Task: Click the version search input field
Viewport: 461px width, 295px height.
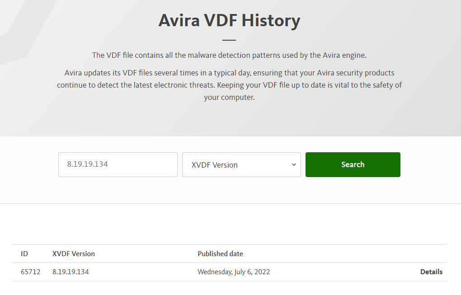Action: (x=118, y=164)
